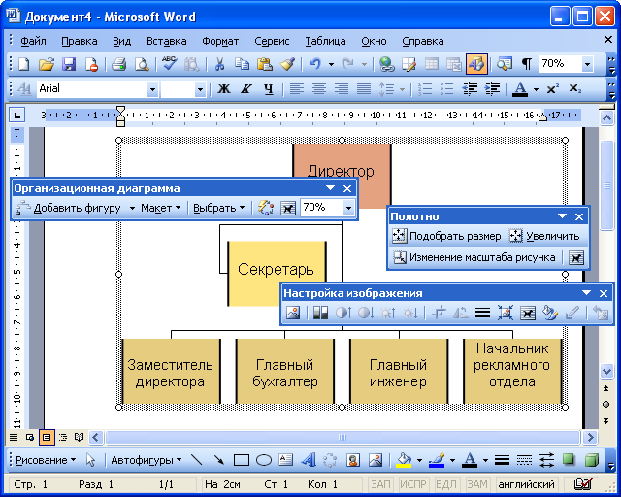Center-align the text
This screenshot has width=621, height=497.
click(319, 88)
